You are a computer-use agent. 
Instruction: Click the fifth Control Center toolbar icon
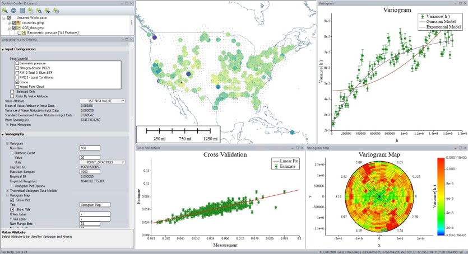click(39, 10)
